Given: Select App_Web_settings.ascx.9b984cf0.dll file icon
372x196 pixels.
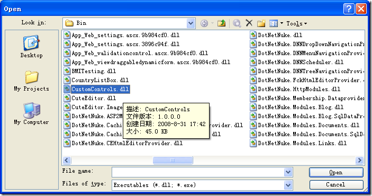Looking at the screenshot, I should coord(67,35).
